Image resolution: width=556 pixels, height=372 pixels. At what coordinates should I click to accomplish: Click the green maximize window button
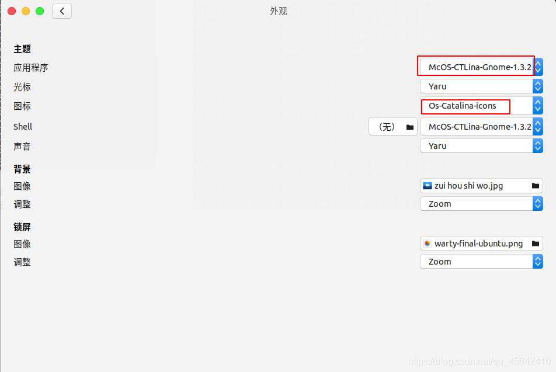click(x=40, y=11)
